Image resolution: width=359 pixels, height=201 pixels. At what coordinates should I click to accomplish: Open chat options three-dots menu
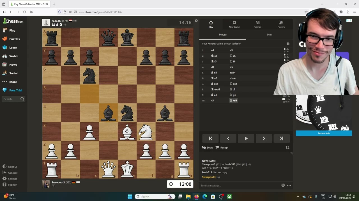point(289,185)
